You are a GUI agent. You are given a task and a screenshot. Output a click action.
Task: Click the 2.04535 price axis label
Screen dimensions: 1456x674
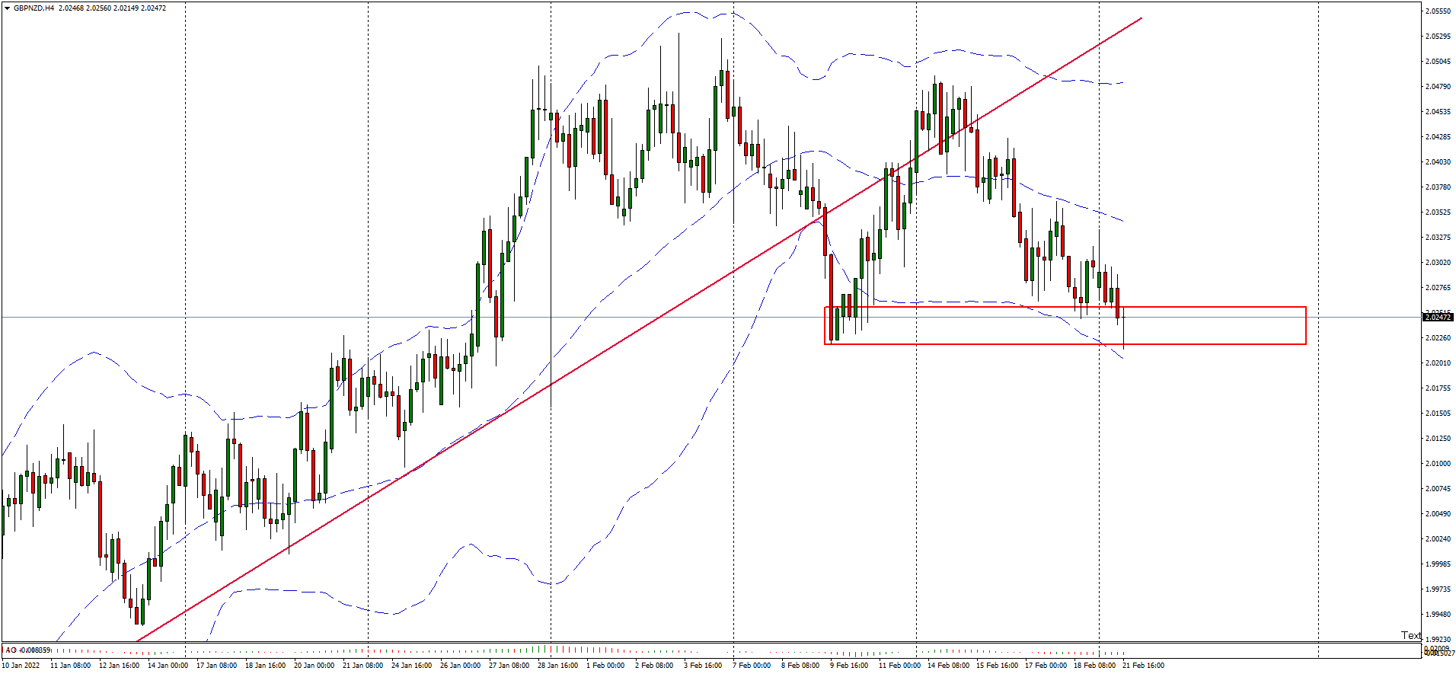coord(1437,112)
